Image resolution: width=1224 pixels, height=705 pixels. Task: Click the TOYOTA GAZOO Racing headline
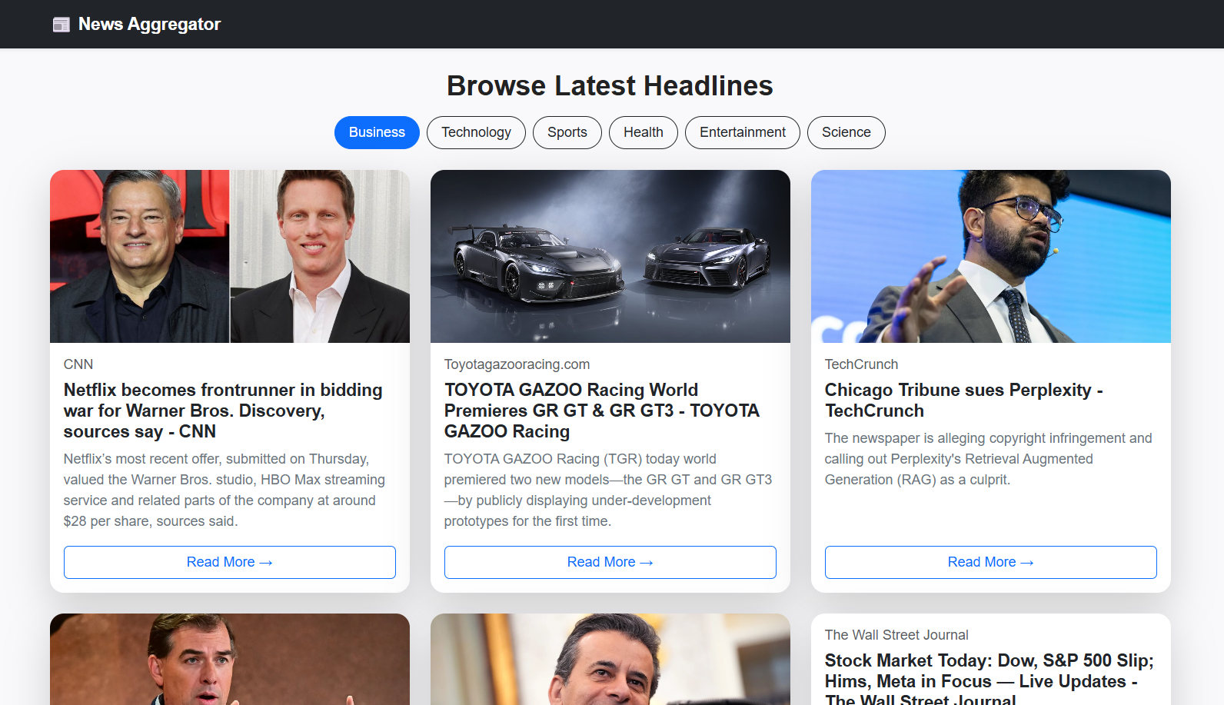click(601, 411)
